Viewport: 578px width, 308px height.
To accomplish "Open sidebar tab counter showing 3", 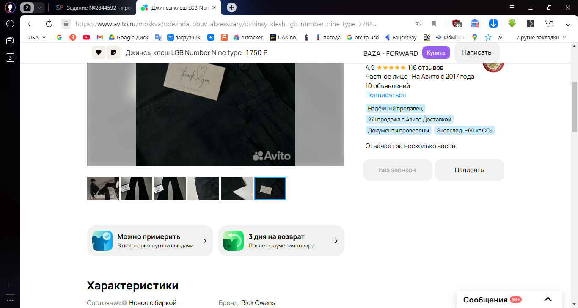I will pyautogui.click(x=10, y=58).
